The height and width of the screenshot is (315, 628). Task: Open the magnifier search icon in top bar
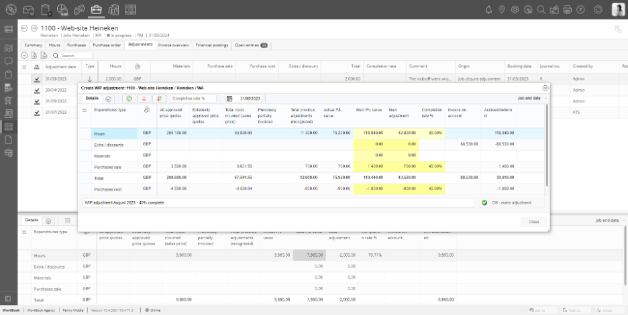point(541,9)
